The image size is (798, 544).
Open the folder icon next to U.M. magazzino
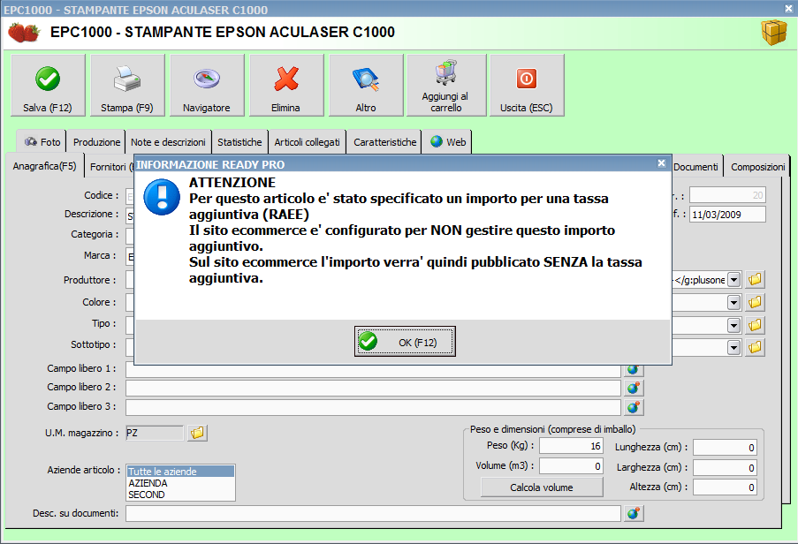coord(197,433)
